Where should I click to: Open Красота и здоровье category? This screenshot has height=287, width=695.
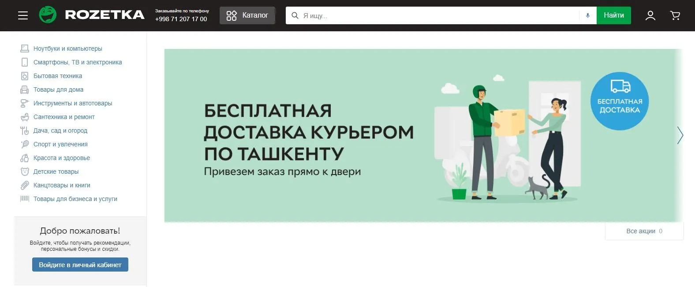[x=62, y=158]
